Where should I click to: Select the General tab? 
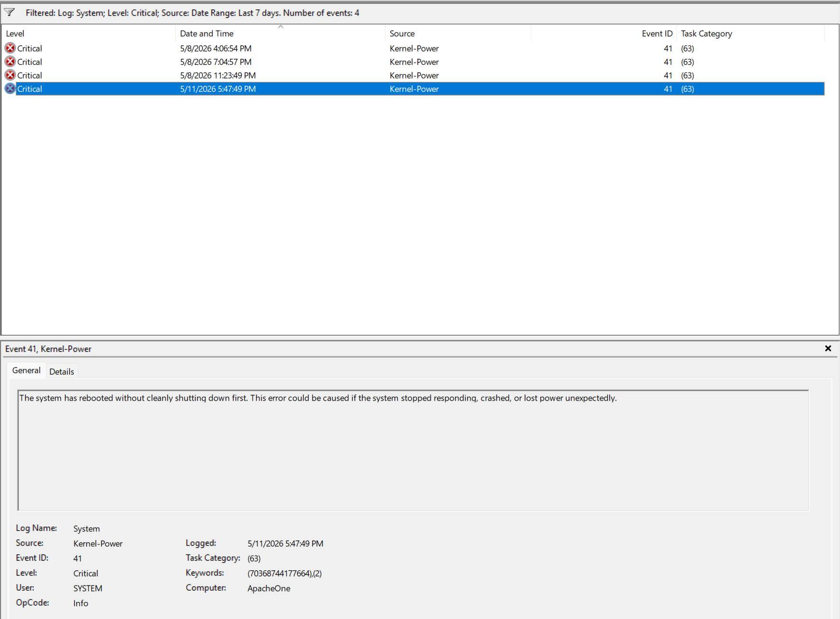[27, 370]
